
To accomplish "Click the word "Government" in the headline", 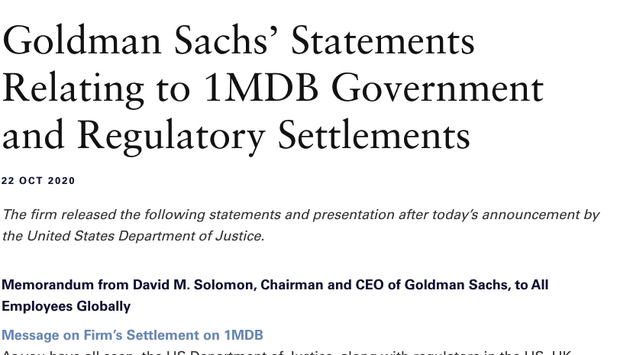I will pos(438,89).
